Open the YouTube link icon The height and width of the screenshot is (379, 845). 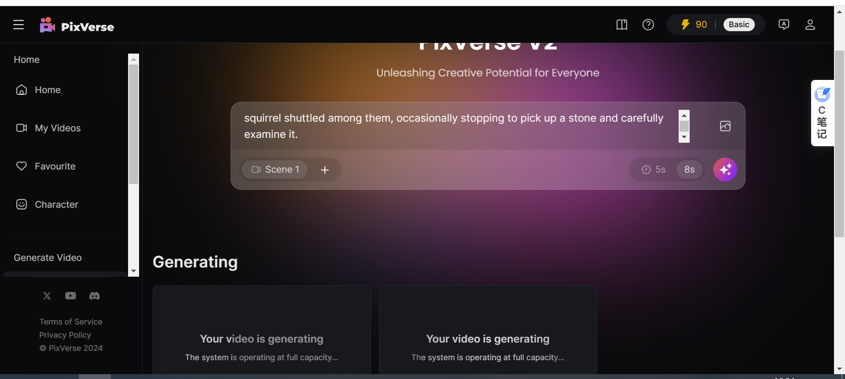70,296
